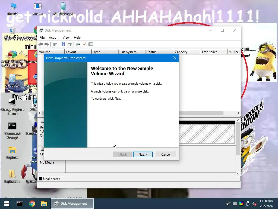278x209 pixels.
Task: Click Show/Hide Console Tree toolbar icon
Action: tap(55, 44)
